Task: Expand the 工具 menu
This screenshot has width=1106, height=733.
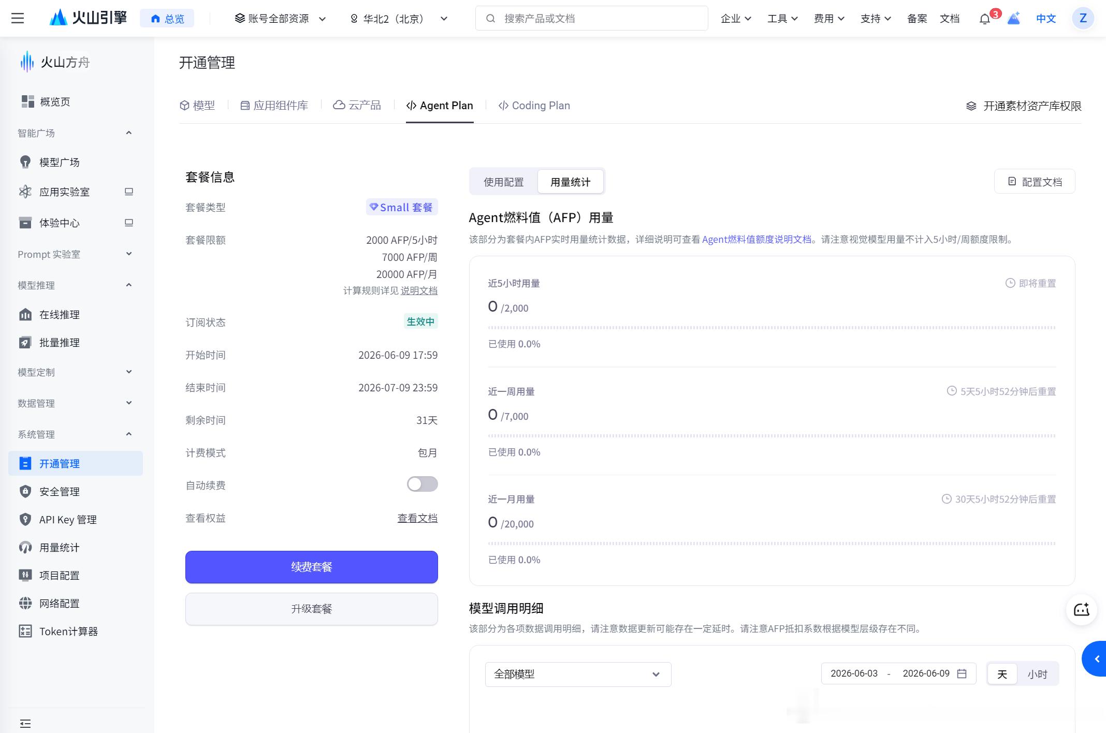Action: [782, 19]
